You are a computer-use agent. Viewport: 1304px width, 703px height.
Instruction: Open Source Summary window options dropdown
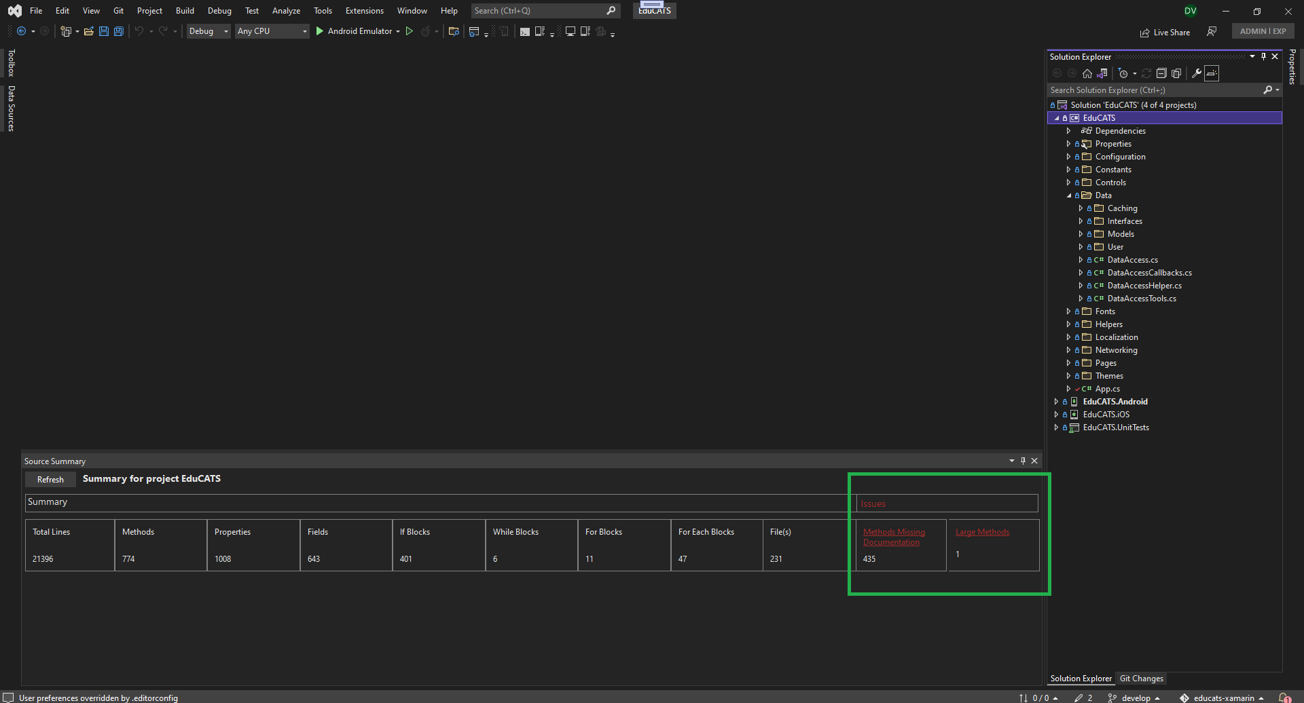pyautogui.click(x=1012, y=461)
